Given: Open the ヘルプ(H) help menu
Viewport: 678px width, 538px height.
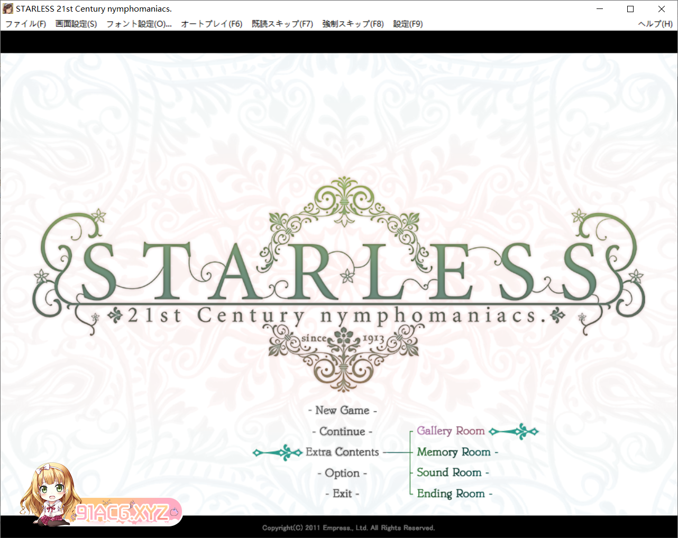Looking at the screenshot, I should coord(655,24).
